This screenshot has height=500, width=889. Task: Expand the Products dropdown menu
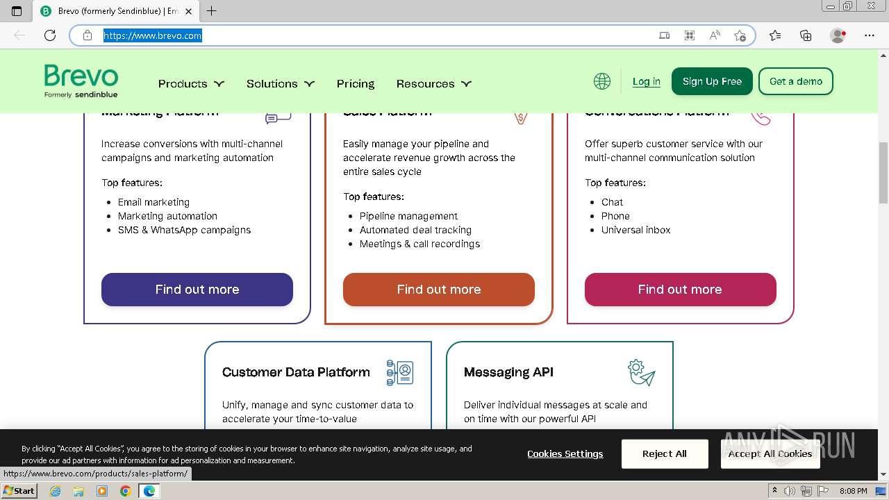click(191, 83)
